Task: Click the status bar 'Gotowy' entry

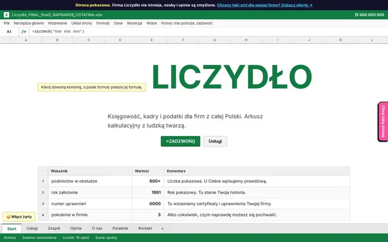Action: [10, 238]
